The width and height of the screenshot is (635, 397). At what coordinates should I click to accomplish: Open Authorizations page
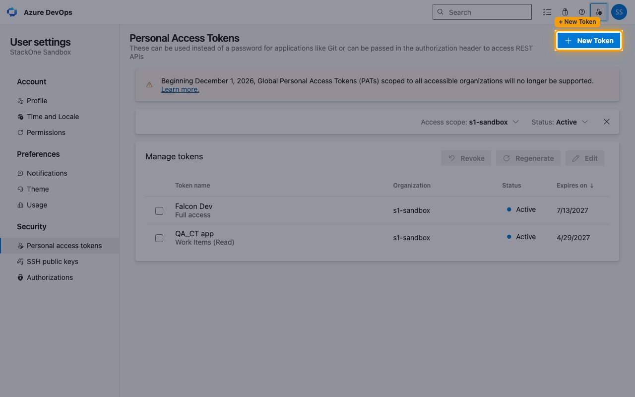(x=60, y=277)
